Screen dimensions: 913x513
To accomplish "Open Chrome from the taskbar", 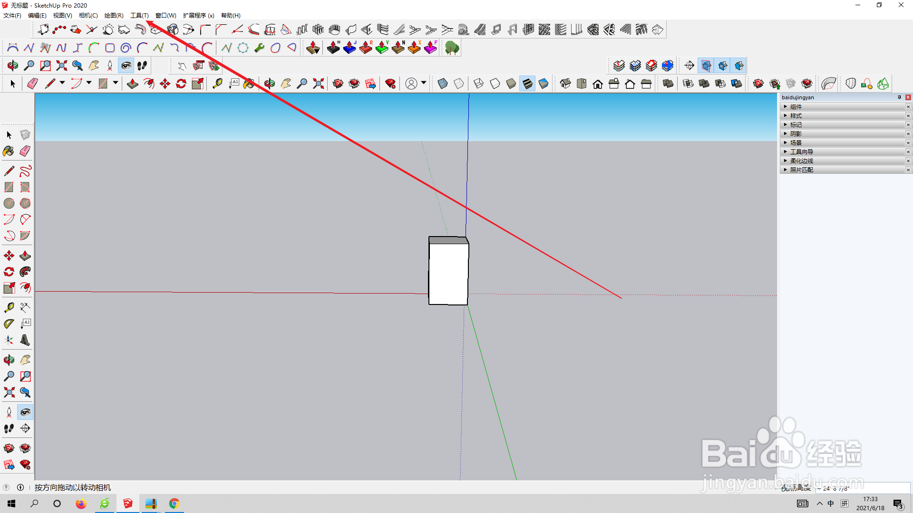I will point(174,503).
